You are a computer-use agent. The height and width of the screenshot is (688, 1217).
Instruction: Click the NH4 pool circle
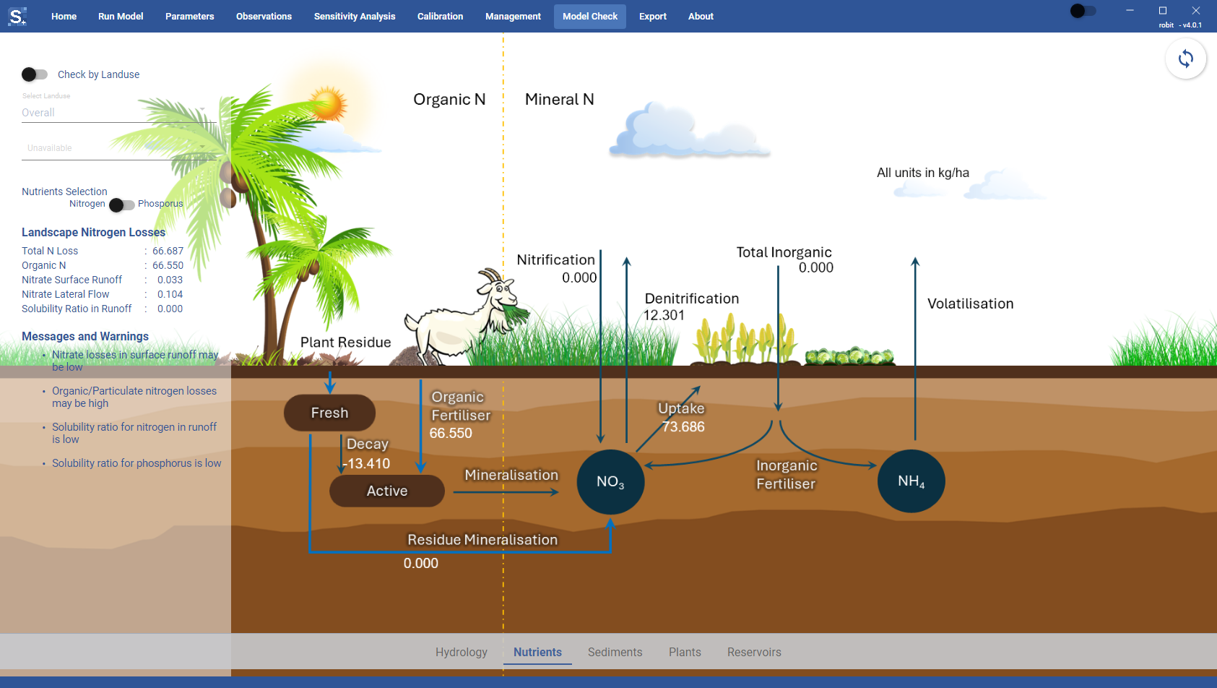[911, 481]
